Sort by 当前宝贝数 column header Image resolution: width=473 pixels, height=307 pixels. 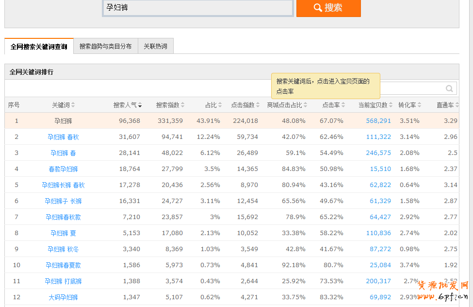[375, 105]
